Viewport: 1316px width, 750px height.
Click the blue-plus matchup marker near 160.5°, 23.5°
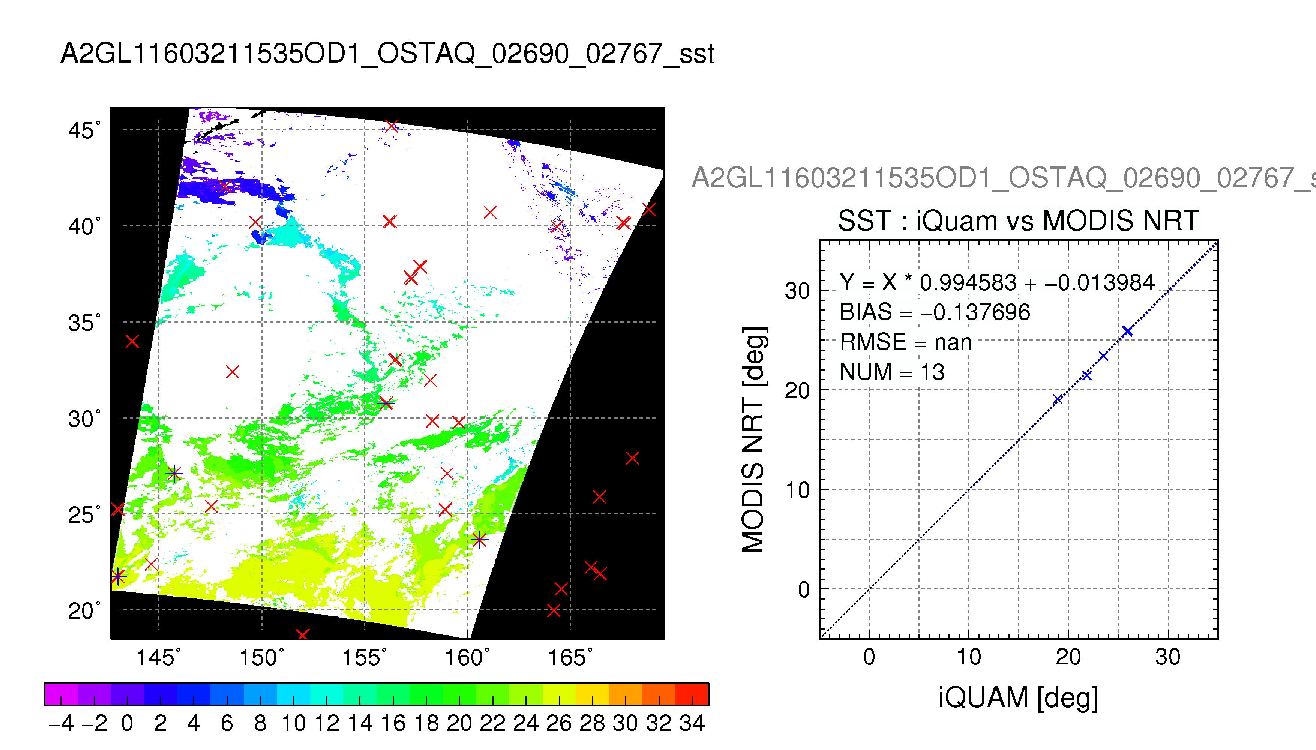point(480,540)
